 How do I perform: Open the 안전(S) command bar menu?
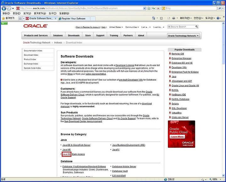(x=198, y=18)
